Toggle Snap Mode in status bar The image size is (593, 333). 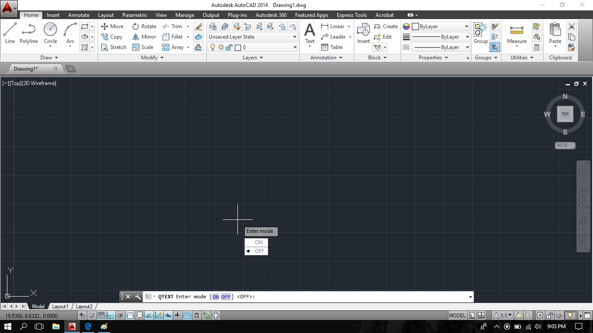(x=92, y=316)
